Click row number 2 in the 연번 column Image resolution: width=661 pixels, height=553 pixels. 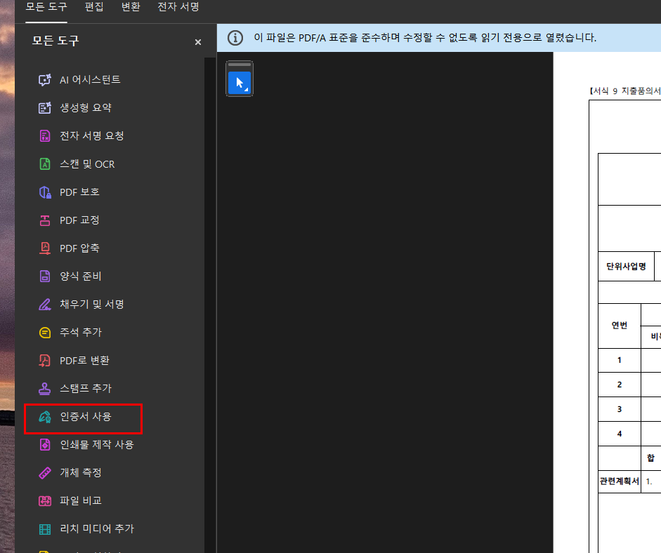(x=620, y=385)
